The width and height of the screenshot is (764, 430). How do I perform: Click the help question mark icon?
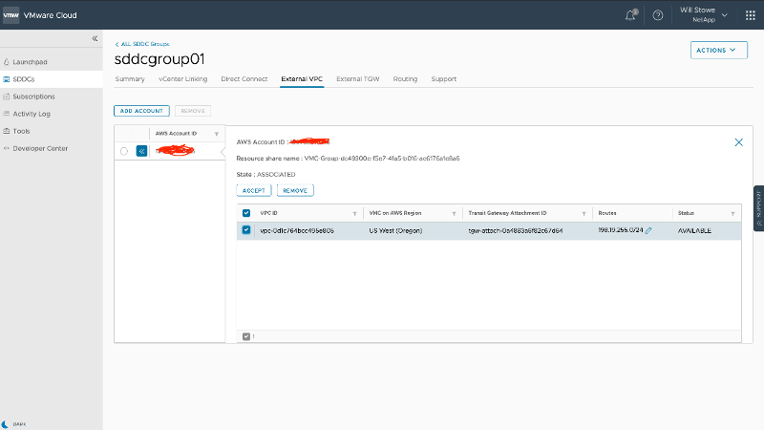coord(657,15)
